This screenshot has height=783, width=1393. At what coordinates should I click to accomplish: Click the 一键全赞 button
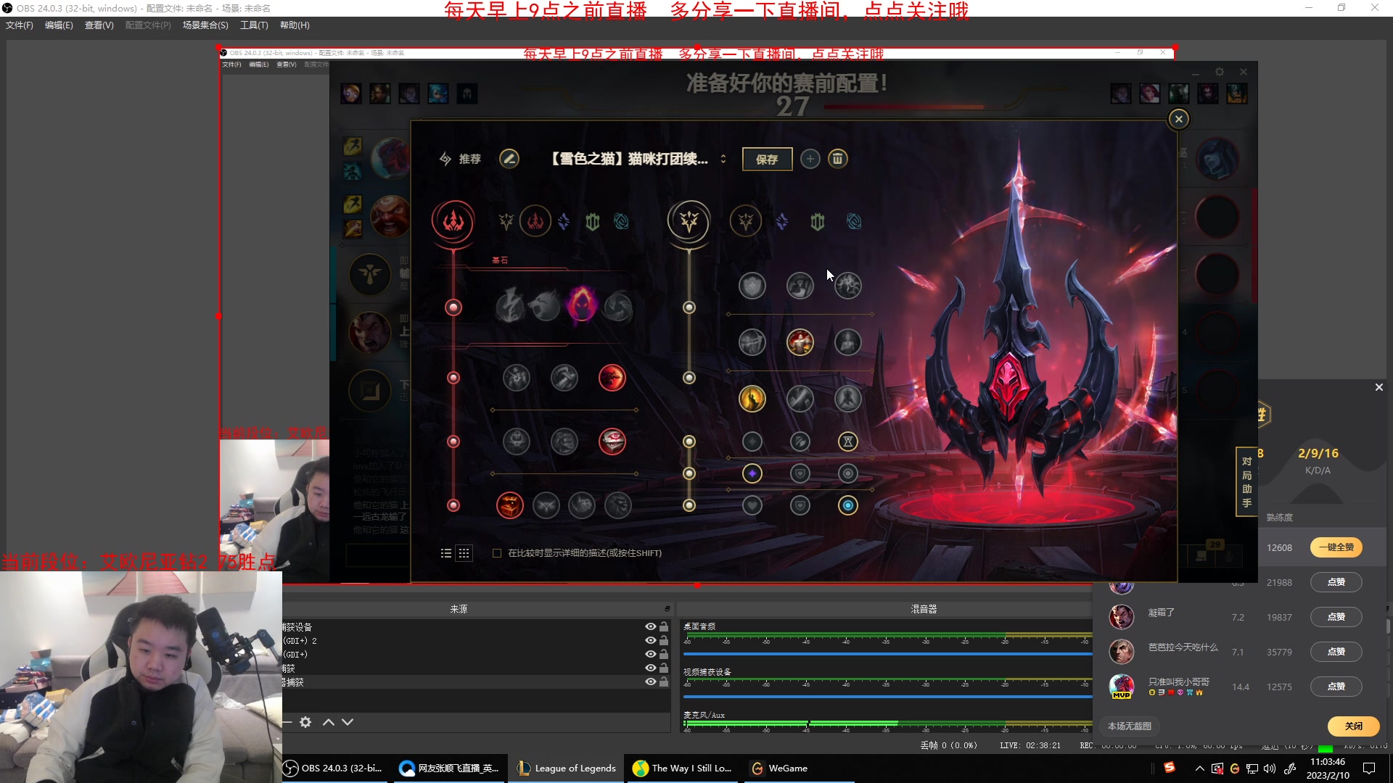pos(1336,547)
